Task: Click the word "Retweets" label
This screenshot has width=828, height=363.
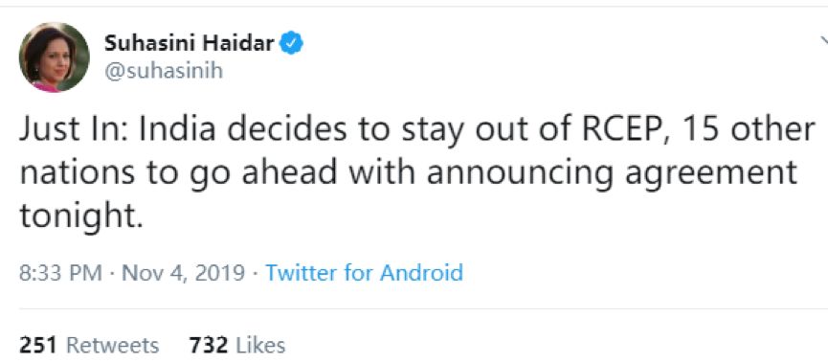Action: pyautogui.click(x=113, y=345)
